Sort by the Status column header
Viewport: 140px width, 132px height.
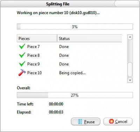tap(90, 38)
